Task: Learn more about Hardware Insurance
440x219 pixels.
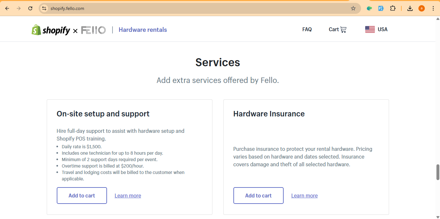Action: coord(304,196)
